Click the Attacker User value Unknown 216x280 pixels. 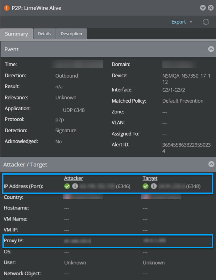[x=75, y=263]
